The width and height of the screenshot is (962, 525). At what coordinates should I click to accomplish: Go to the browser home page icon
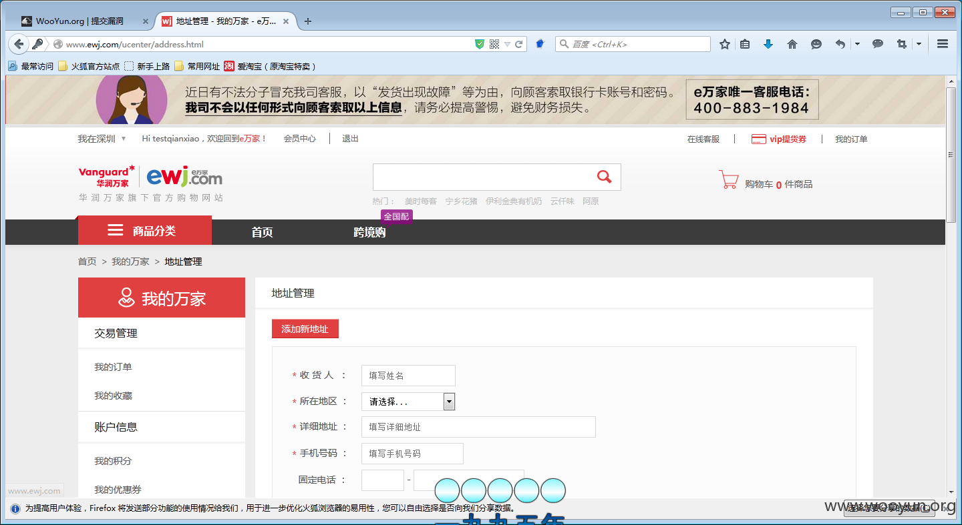[x=792, y=44]
